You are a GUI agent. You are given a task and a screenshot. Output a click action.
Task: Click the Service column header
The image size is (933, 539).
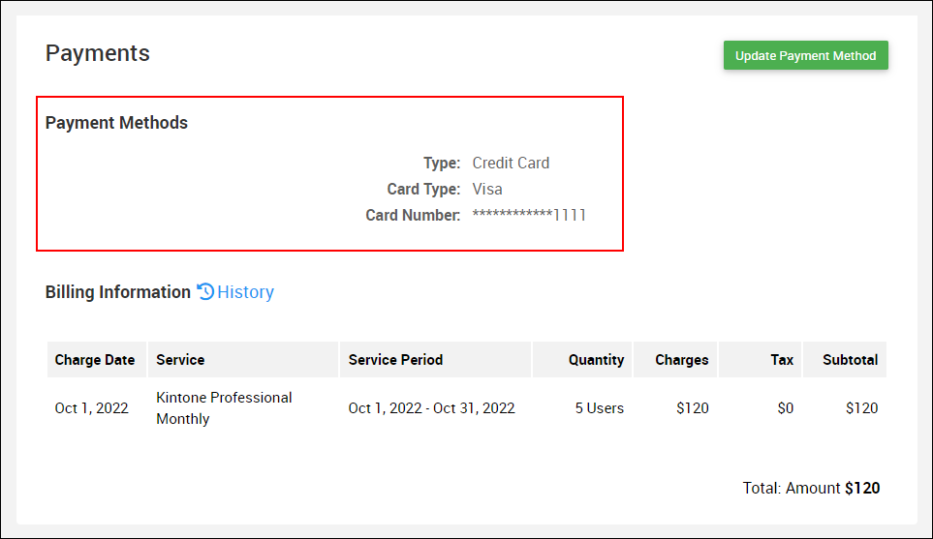[180, 360]
